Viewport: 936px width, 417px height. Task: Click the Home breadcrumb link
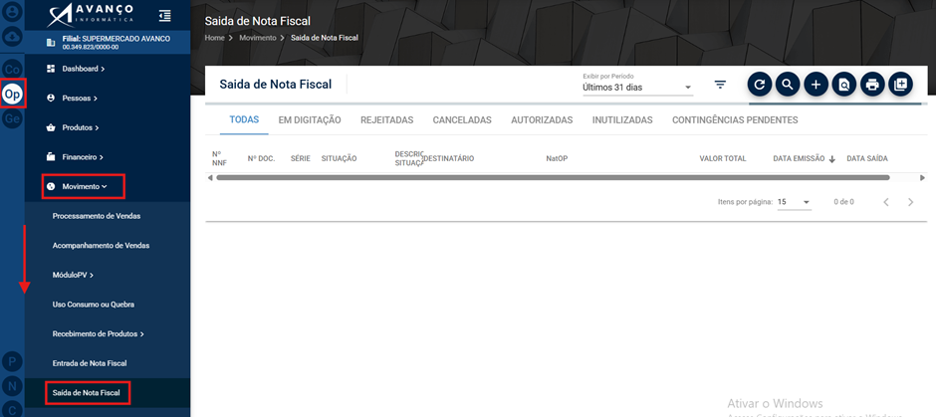coord(214,38)
